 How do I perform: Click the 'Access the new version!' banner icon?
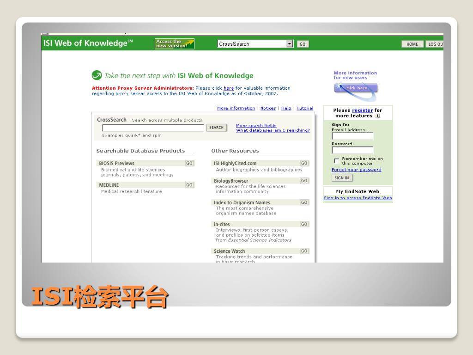click(174, 44)
